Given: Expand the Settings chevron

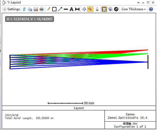Looking at the screenshot, I should (4, 9).
